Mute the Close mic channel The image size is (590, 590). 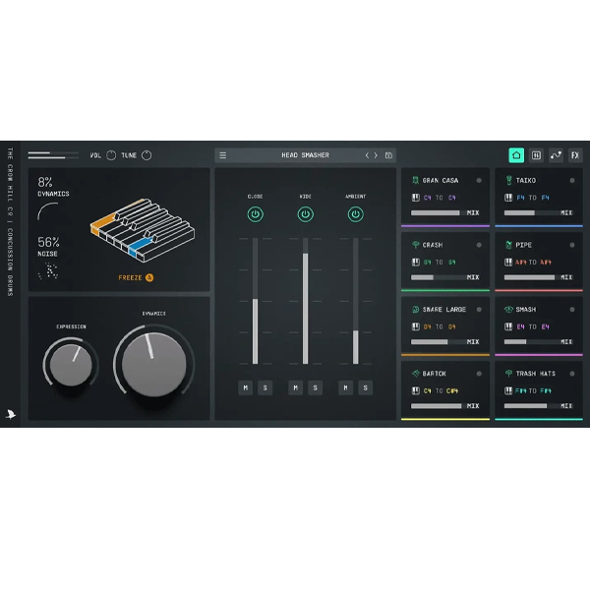(x=245, y=388)
